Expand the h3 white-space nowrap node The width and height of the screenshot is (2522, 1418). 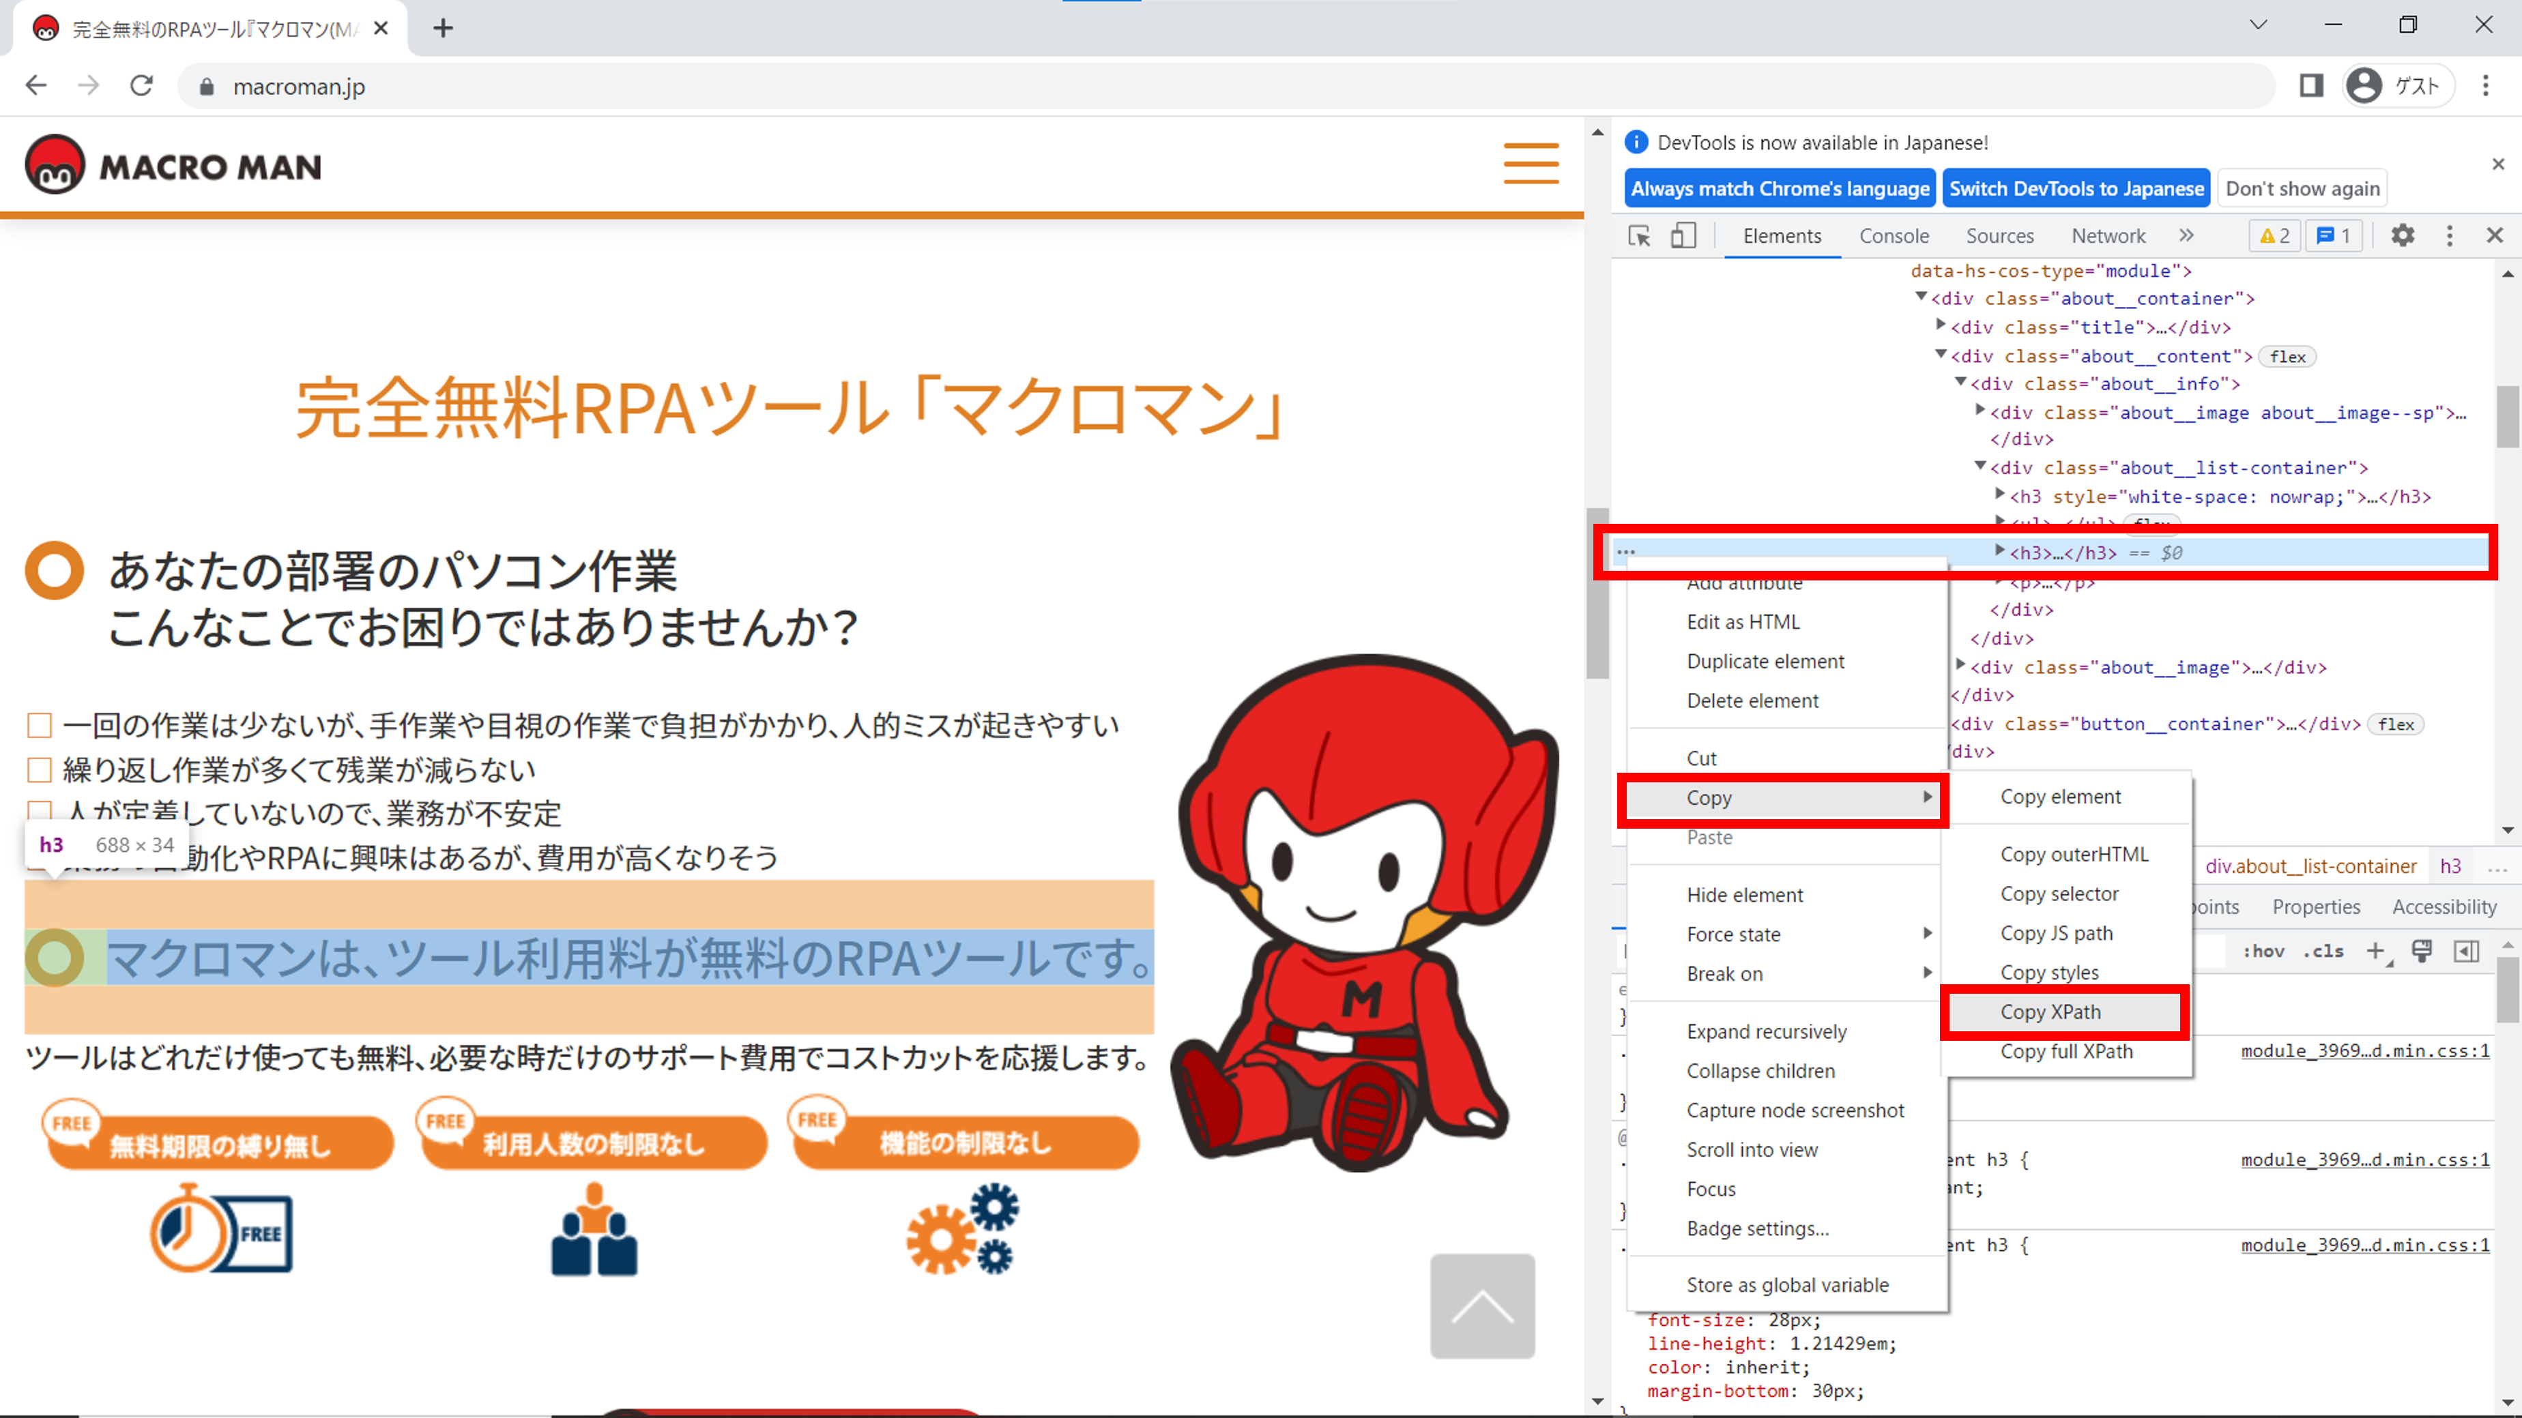point(2000,494)
